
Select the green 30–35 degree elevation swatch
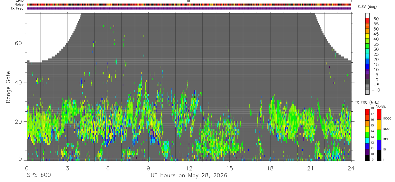point(367,46)
